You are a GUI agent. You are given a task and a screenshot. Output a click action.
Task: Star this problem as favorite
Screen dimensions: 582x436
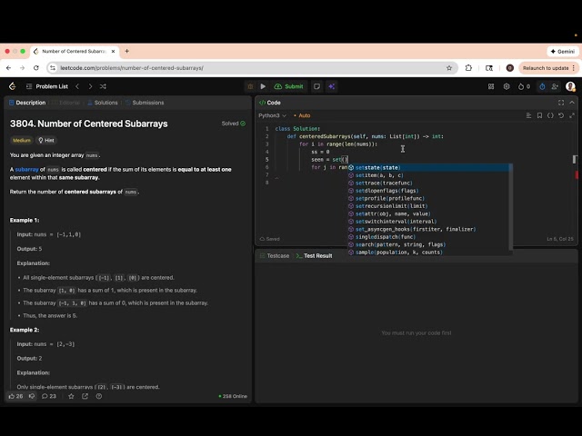(71, 396)
